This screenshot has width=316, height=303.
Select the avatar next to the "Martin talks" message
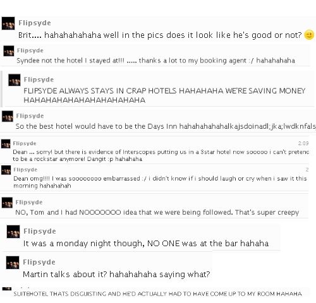point(13,263)
